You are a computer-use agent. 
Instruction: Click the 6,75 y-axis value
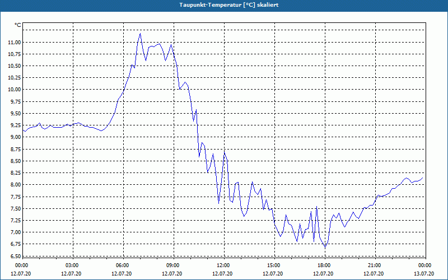16,244
